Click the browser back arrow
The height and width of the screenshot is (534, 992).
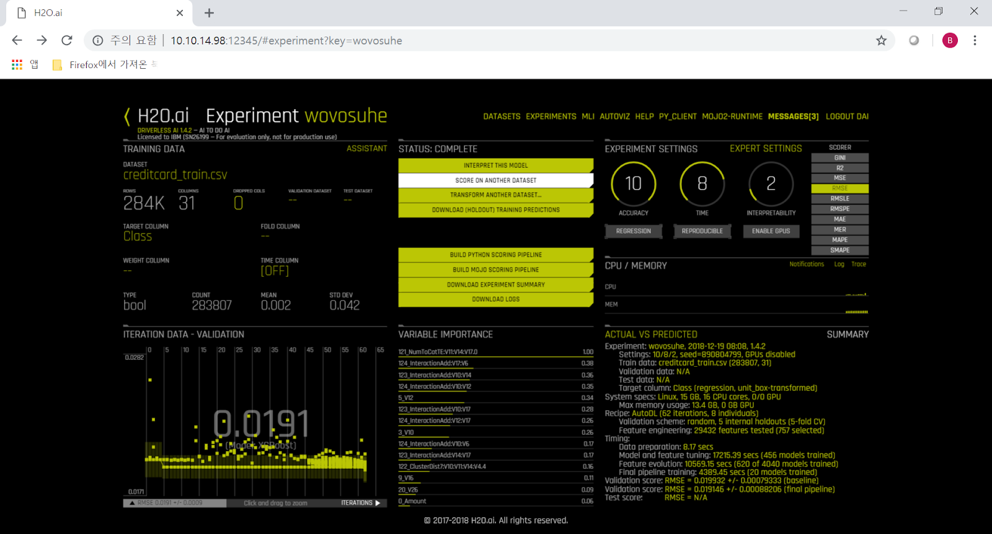coord(17,40)
